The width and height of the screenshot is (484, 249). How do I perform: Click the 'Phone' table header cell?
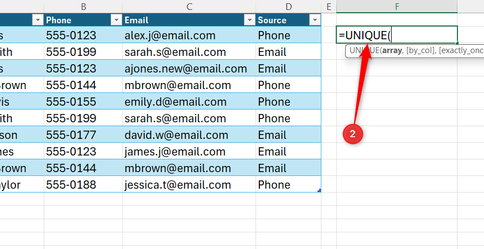click(84, 20)
